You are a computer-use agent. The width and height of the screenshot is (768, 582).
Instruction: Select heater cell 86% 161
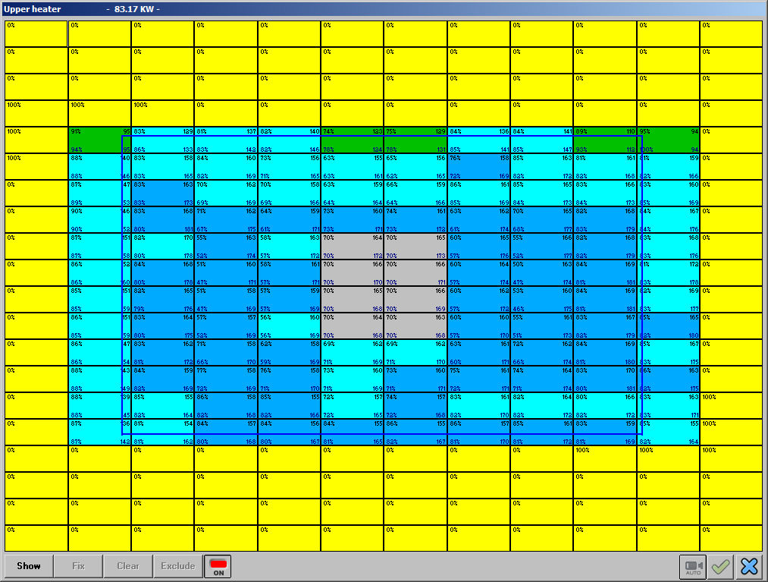[478, 193]
